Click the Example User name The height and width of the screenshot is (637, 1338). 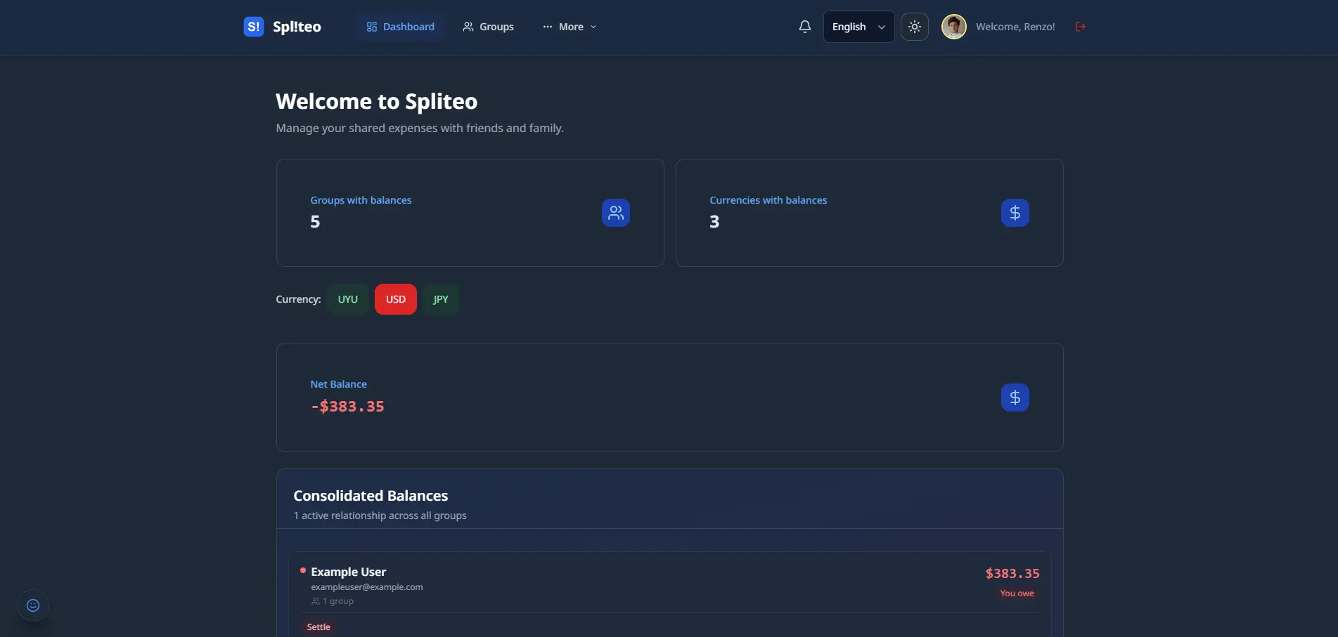tap(348, 572)
